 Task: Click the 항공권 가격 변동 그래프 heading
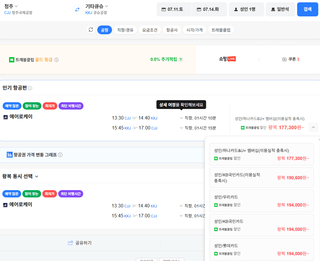pos(35,155)
